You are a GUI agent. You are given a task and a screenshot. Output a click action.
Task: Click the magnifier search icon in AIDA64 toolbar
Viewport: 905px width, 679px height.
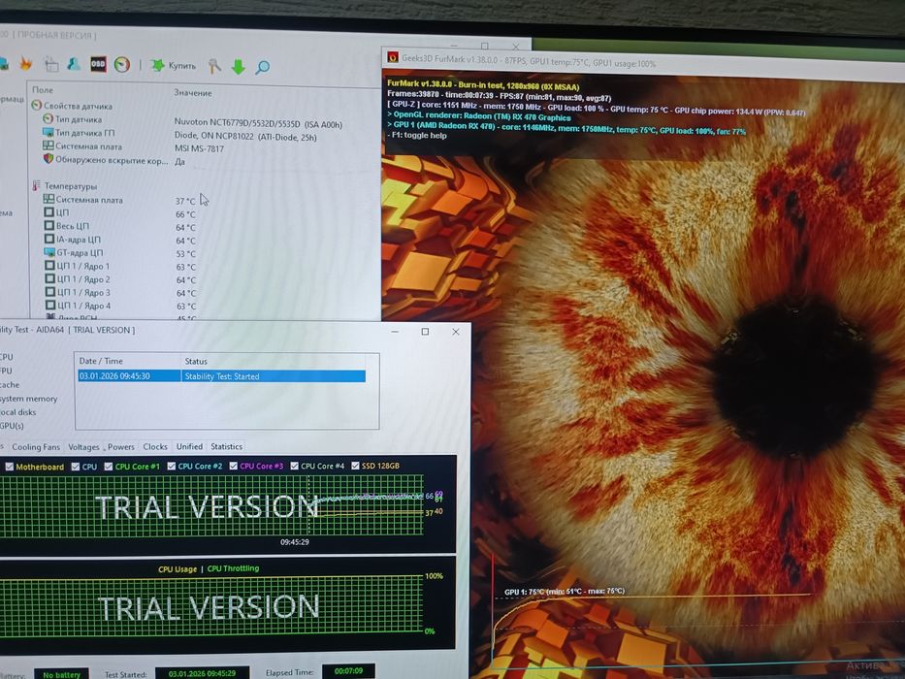coord(263,68)
